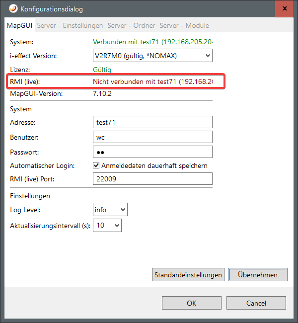Image resolution: width=298 pixels, height=323 pixels.
Task: Select the RMI (live) Port field
Action: point(152,179)
